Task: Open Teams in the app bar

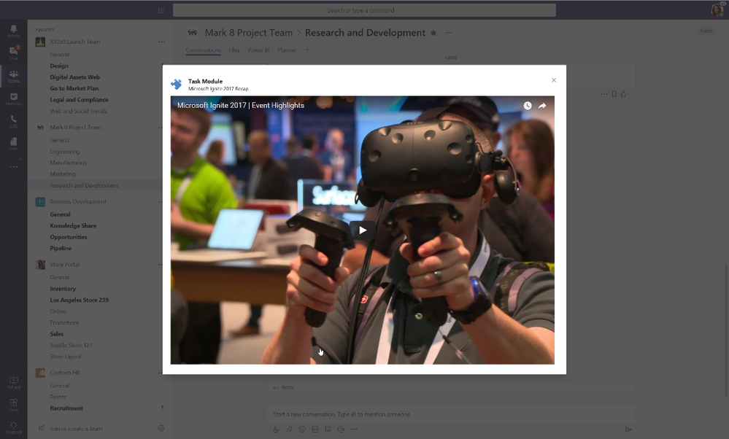Action: 13,76
